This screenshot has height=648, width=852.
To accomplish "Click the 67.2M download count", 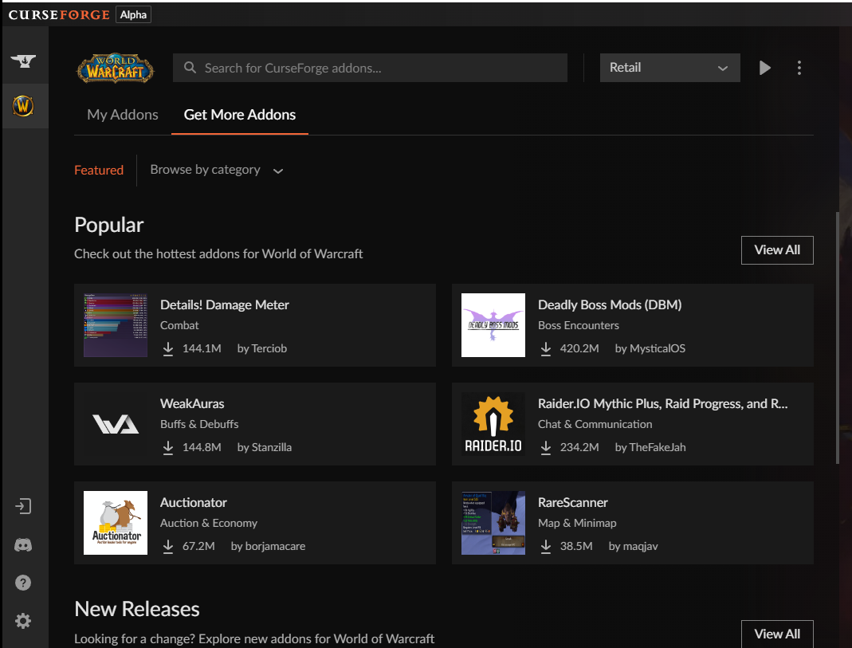I will 198,547.
